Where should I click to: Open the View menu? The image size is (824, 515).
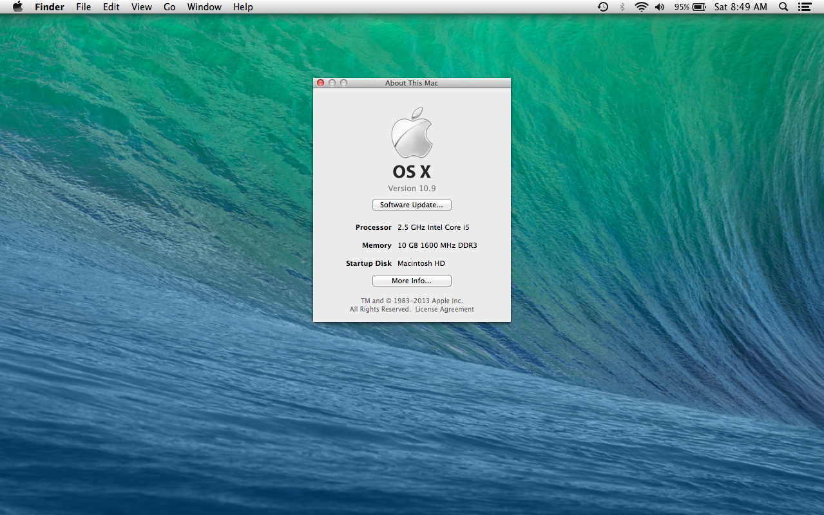(142, 7)
